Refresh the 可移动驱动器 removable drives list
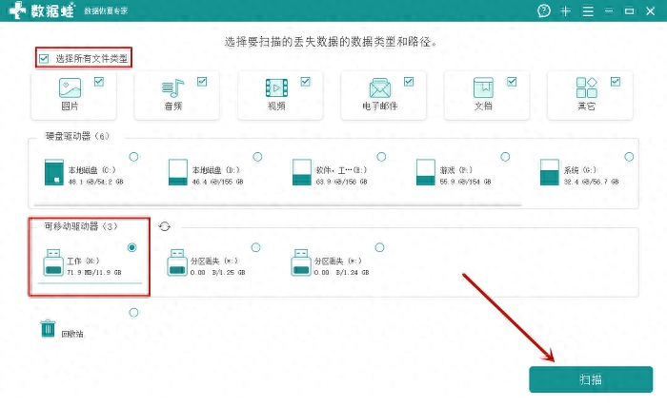Viewport: 667px width, 406px height. tap(165, 226)
